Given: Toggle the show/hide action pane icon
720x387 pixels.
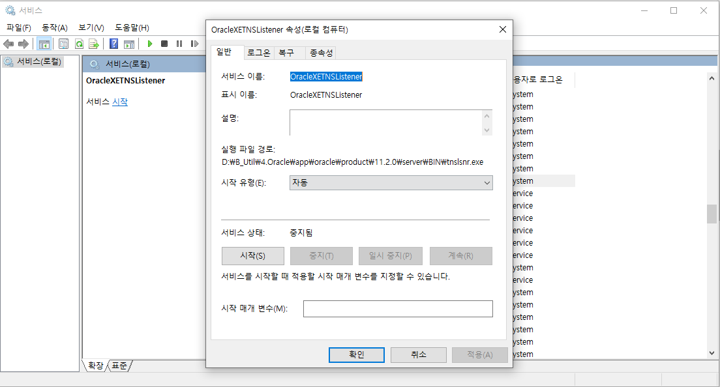Looking at the screenshot, I should click(130, 44).
